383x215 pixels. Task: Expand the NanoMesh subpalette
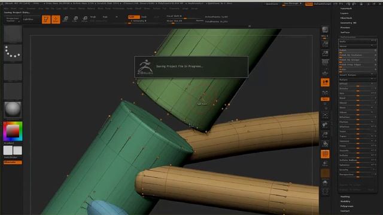[x=346, y=8]
